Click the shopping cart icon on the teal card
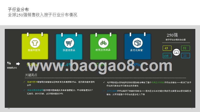The image size is (200, 112). (x=69, y=43)
